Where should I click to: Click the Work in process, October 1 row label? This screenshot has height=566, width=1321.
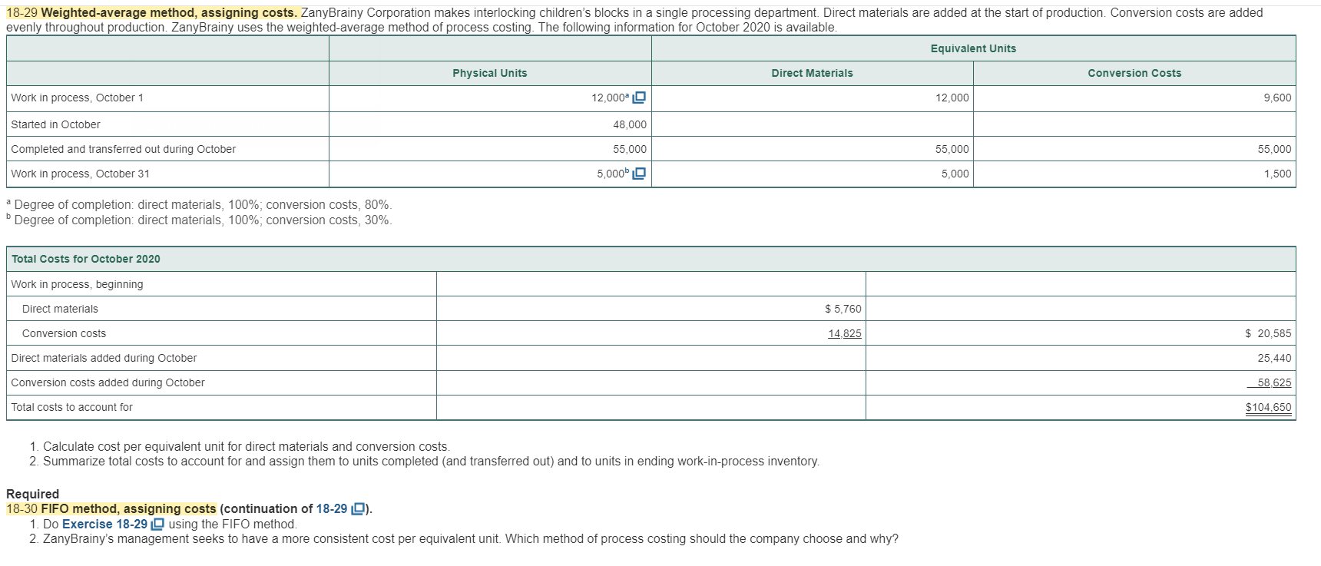coord(77,98)
